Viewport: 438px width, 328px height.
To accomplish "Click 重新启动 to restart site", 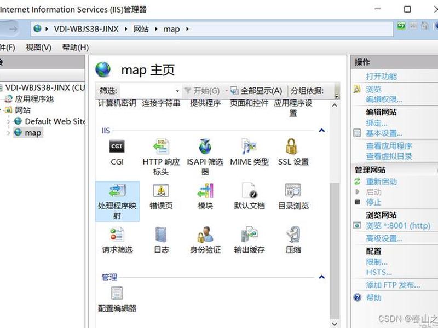I will click(x=381, y=181).
